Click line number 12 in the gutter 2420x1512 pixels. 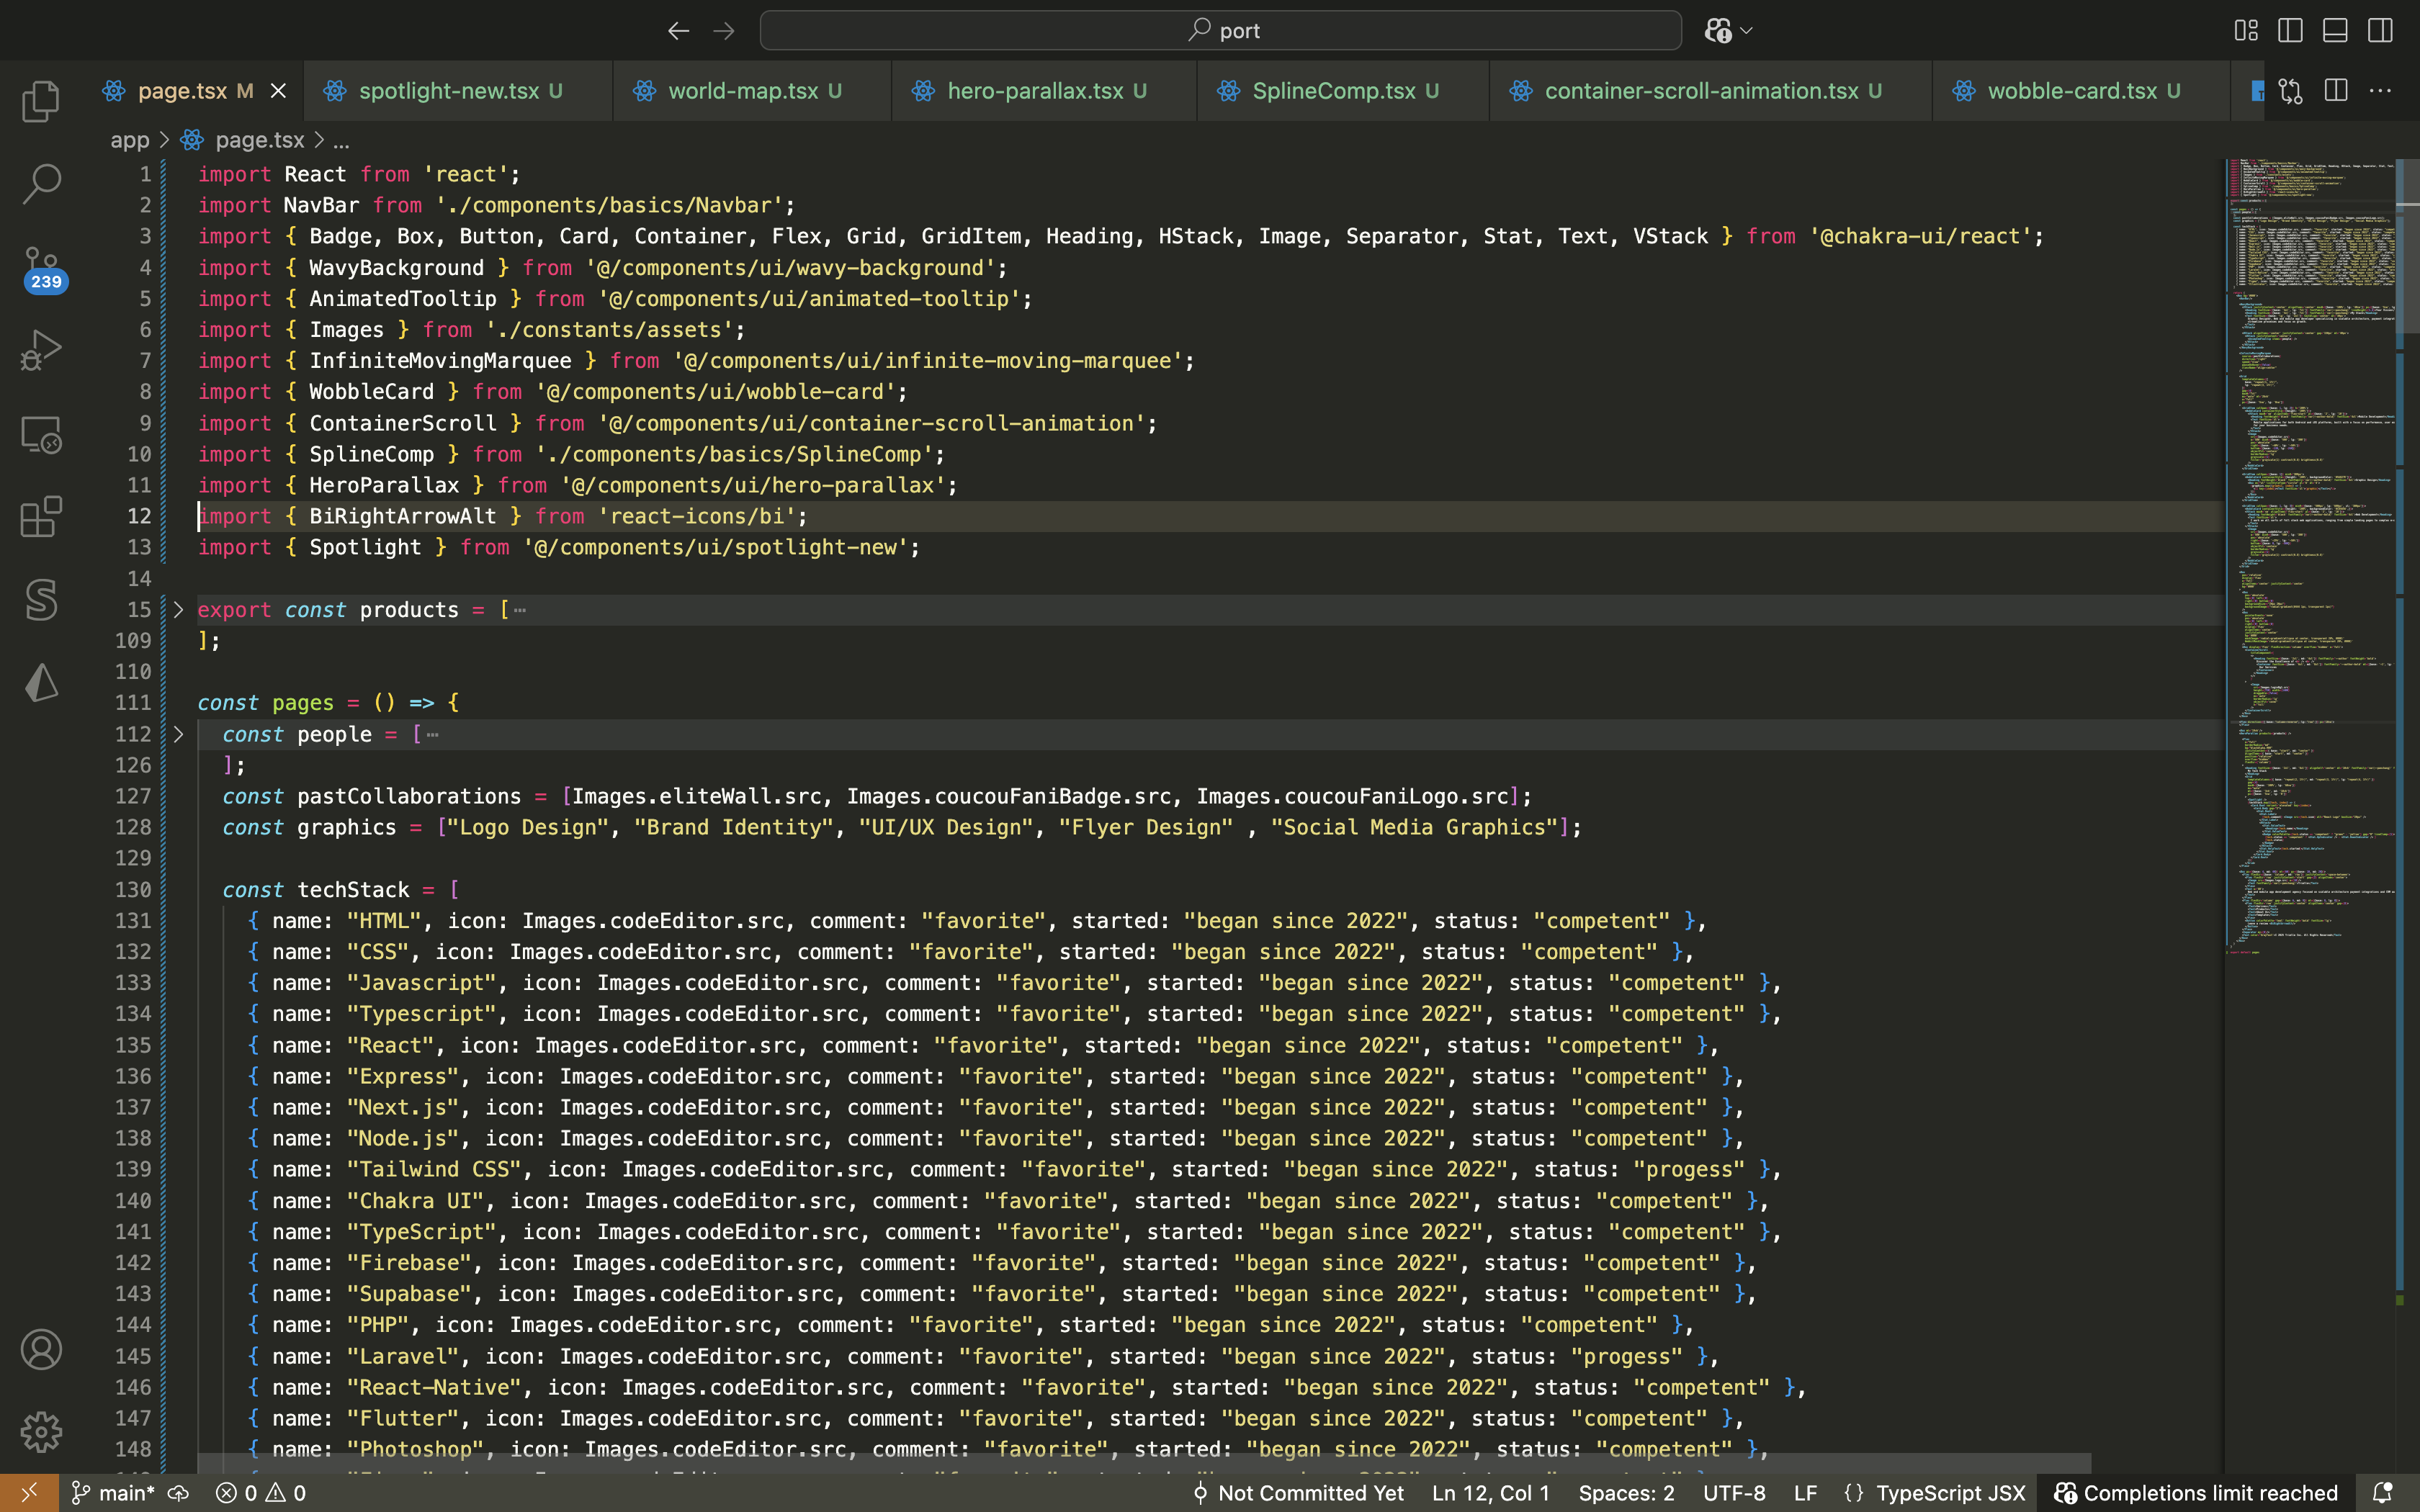(139, 516)
